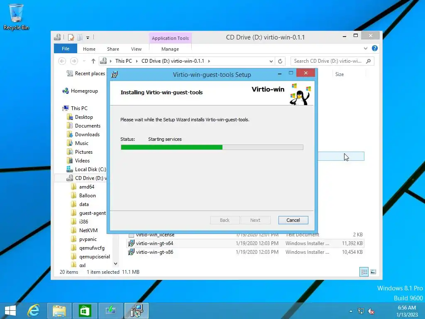Click Cancel in Virtio-win setup dialog
425x319 pixels.
click(293, 220)
